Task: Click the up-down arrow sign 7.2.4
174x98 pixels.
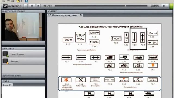Action: (x=142, y=38)
